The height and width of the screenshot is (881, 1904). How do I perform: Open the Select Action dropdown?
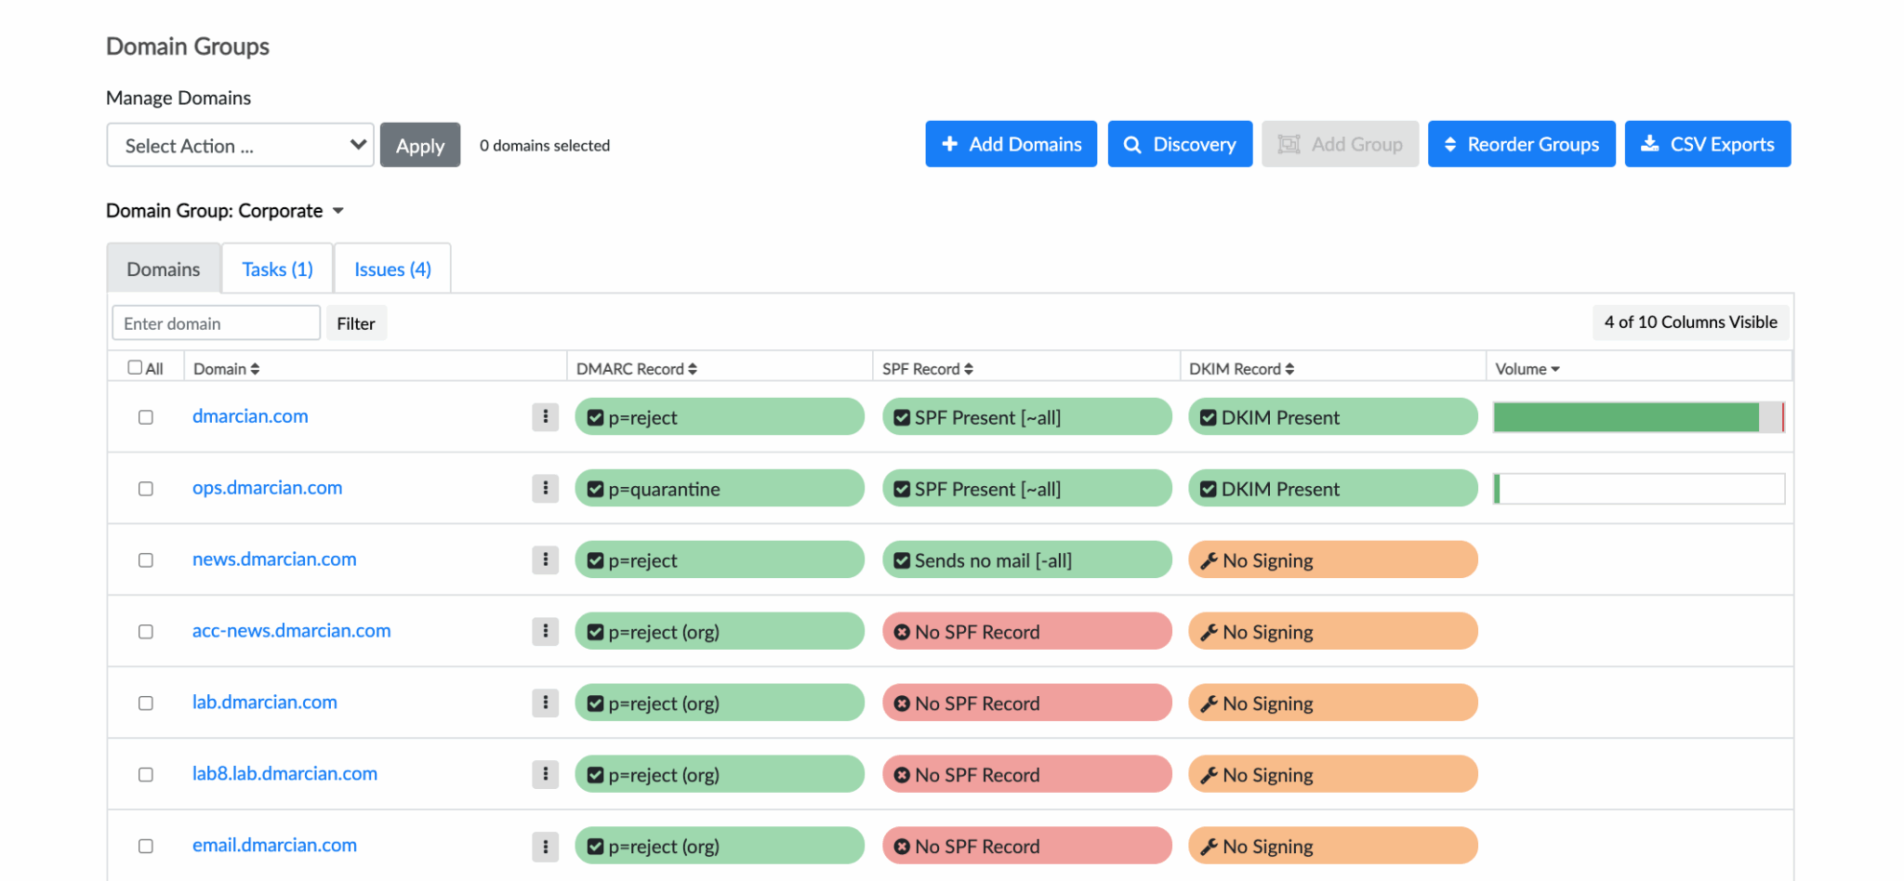(240, 145)
